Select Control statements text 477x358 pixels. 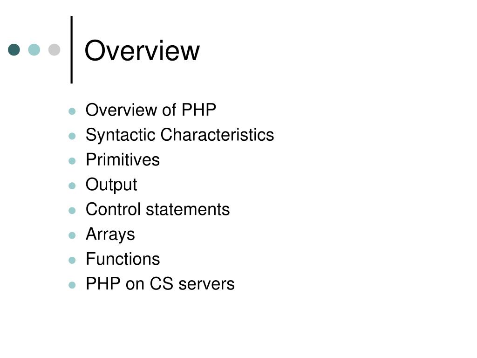coord(157,209)
